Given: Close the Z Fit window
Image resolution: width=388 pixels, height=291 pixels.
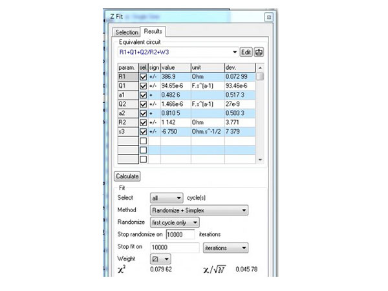Looking at the screenshot, I should pos(267,17).
